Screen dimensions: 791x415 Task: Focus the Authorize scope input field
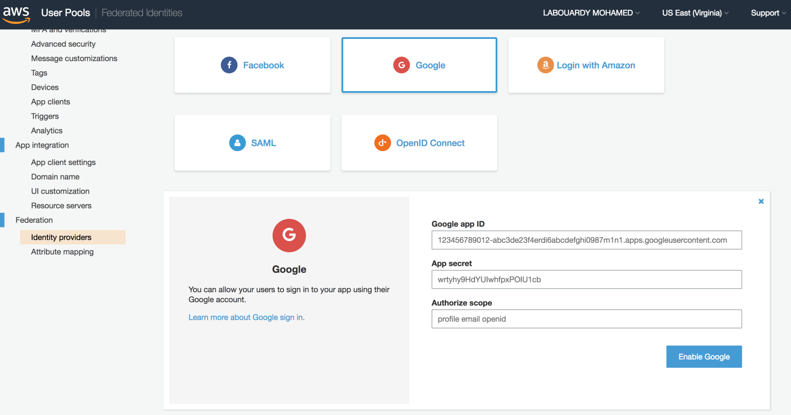587,319
